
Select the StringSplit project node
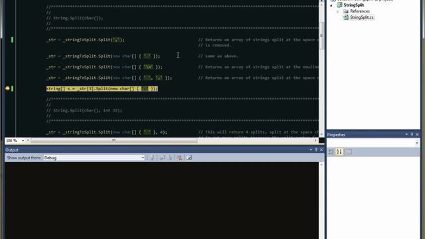(x=353, y=5)
